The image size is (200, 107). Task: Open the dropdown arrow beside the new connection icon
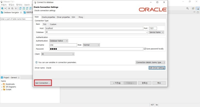(5, 9)
